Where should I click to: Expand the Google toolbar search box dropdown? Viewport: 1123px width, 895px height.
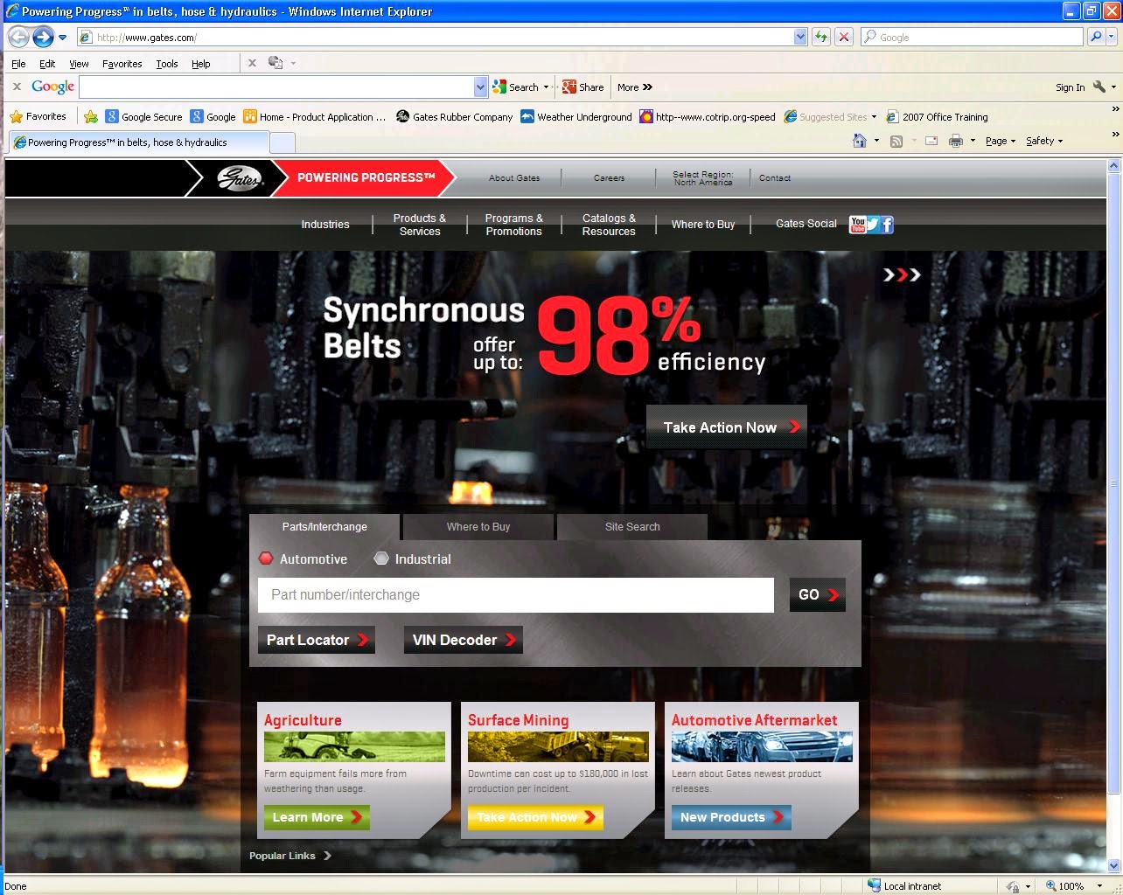(480, 87)
